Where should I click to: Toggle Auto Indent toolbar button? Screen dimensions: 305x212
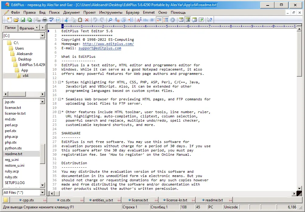(x=159, y=20)
